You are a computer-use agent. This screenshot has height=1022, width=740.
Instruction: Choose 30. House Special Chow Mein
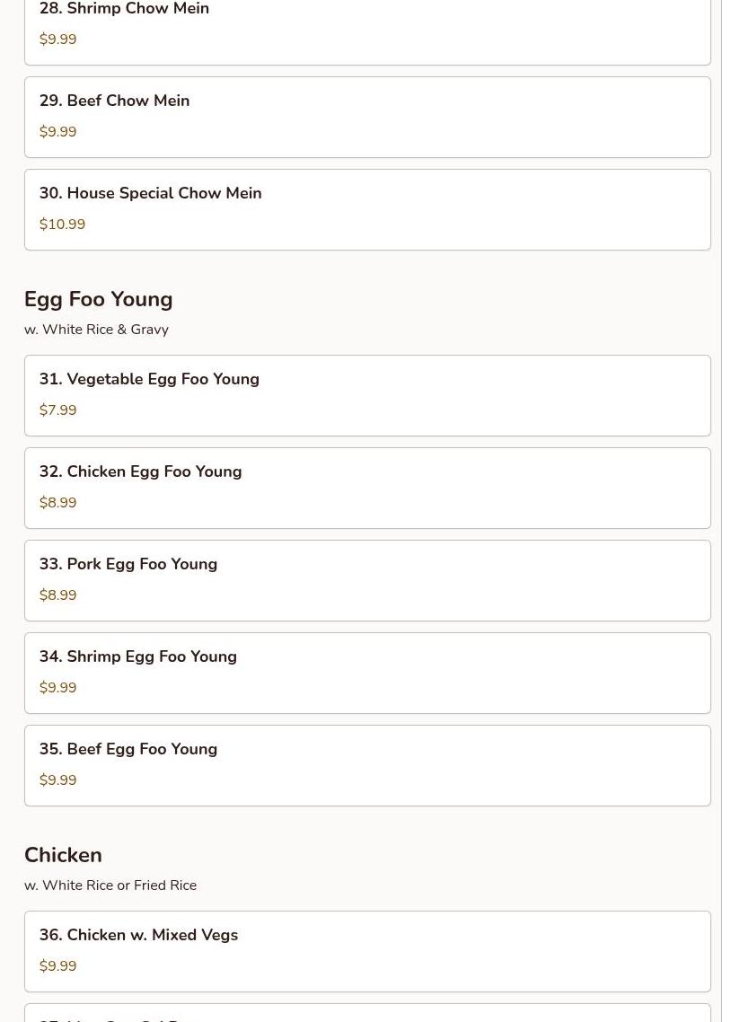[x=367, y=210]
